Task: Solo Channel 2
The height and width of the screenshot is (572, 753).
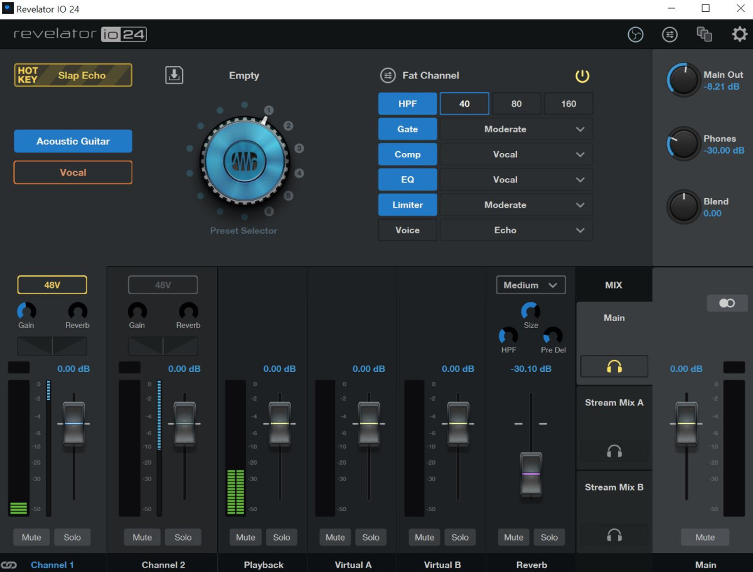Action: tap(183, 538)
